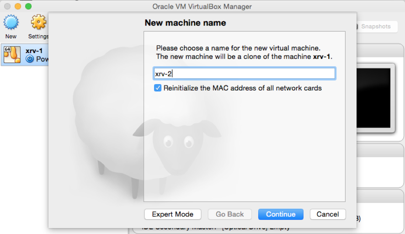Click the New machine toolbar icon

click(x=11, y=22)
